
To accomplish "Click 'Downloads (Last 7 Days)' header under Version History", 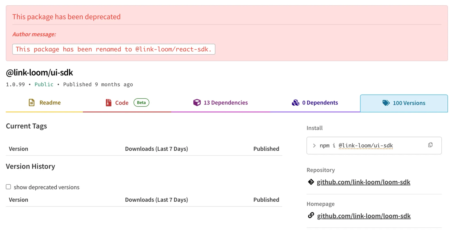I will [157, 200].
